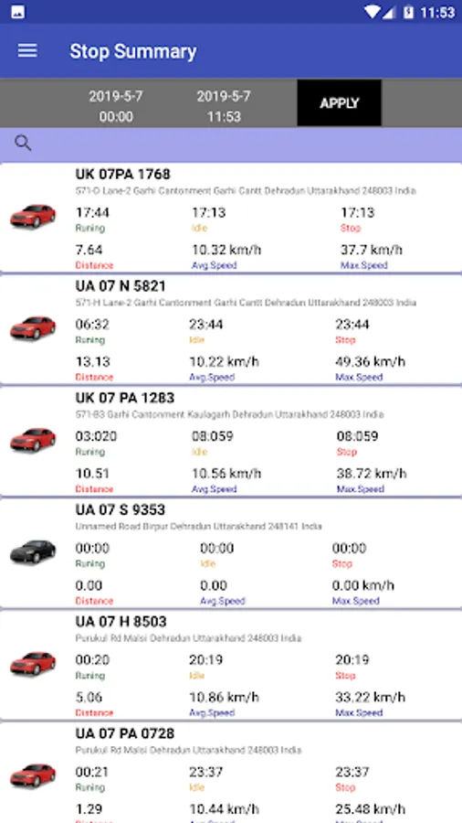Select Max Speed 49.36 km/h value
The width and height of the screenshot is (462, 823).
coord(371,361)
